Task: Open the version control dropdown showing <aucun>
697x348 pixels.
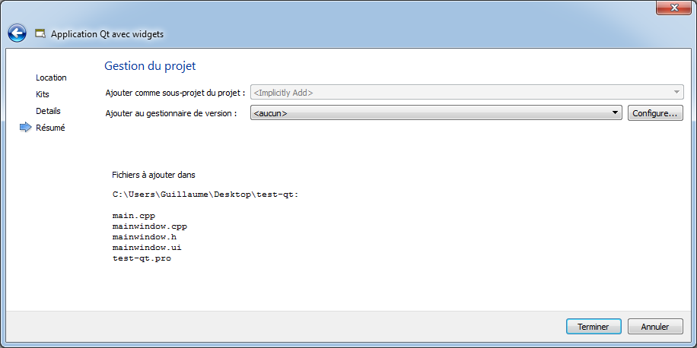Action: 436,113
